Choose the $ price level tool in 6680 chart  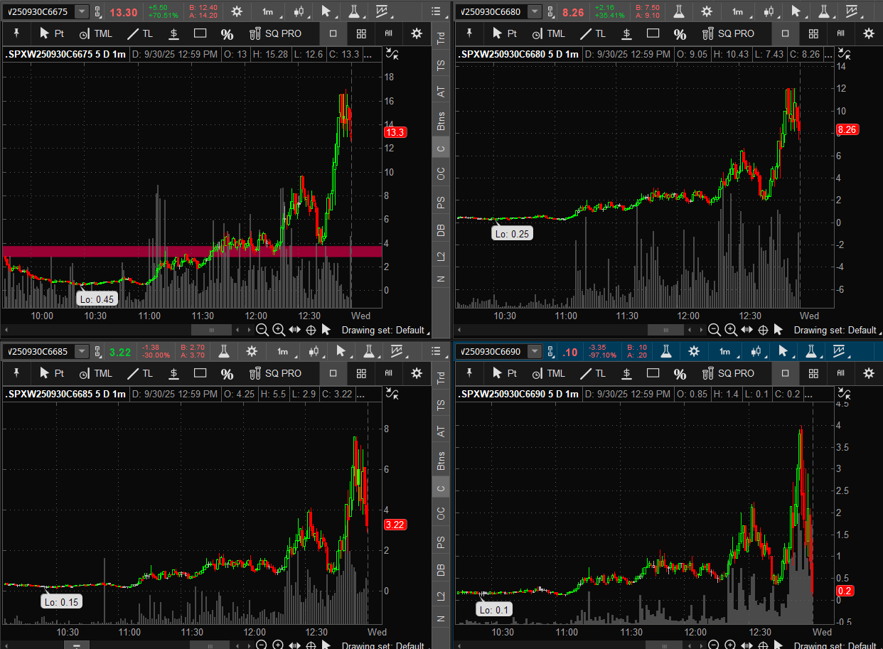click(x=626, y=34)
